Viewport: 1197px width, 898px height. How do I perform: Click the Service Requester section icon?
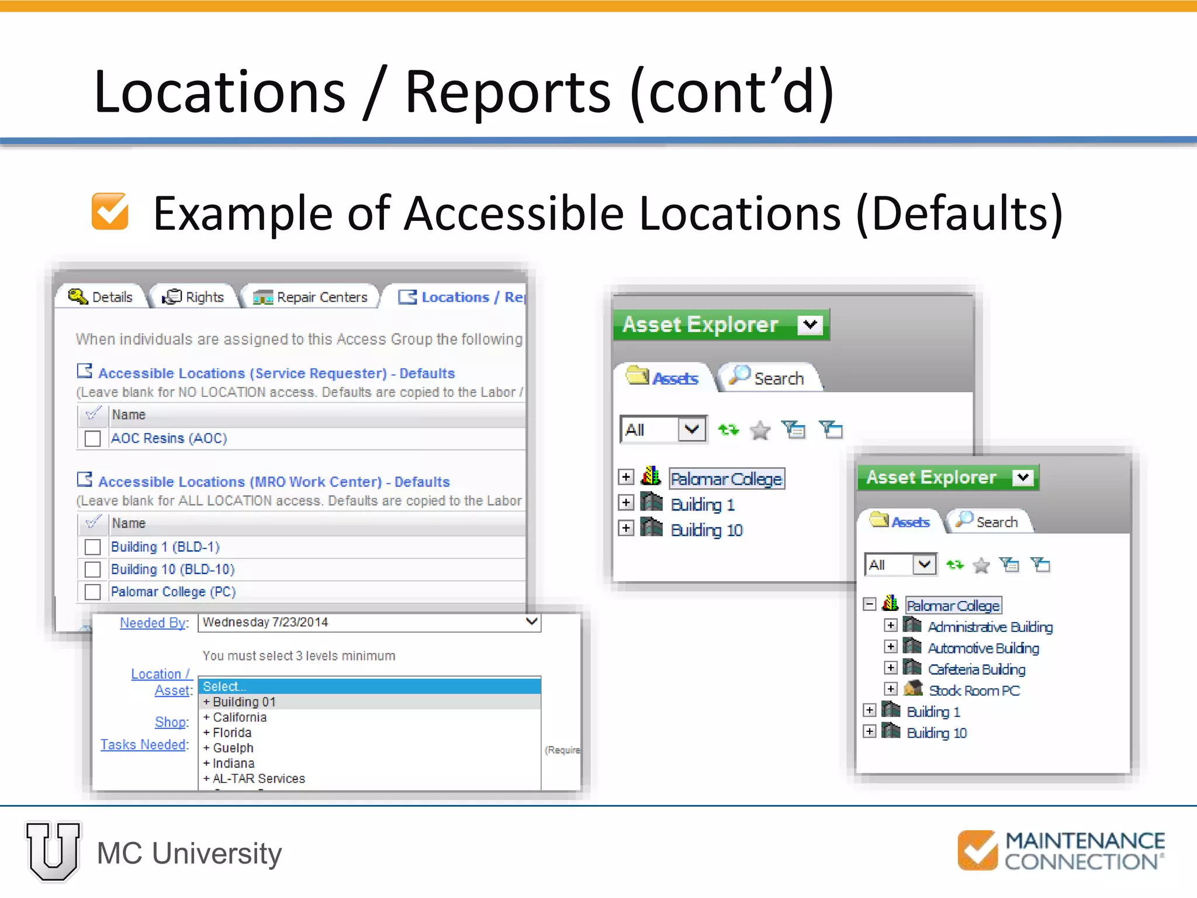point(85,371)
